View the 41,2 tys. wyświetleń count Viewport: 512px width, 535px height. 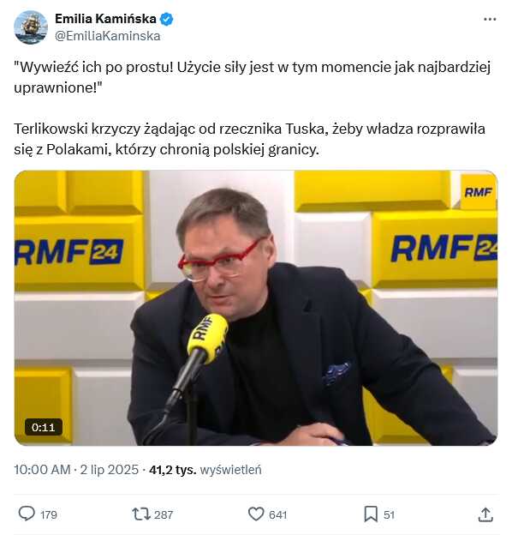(205, 470)
